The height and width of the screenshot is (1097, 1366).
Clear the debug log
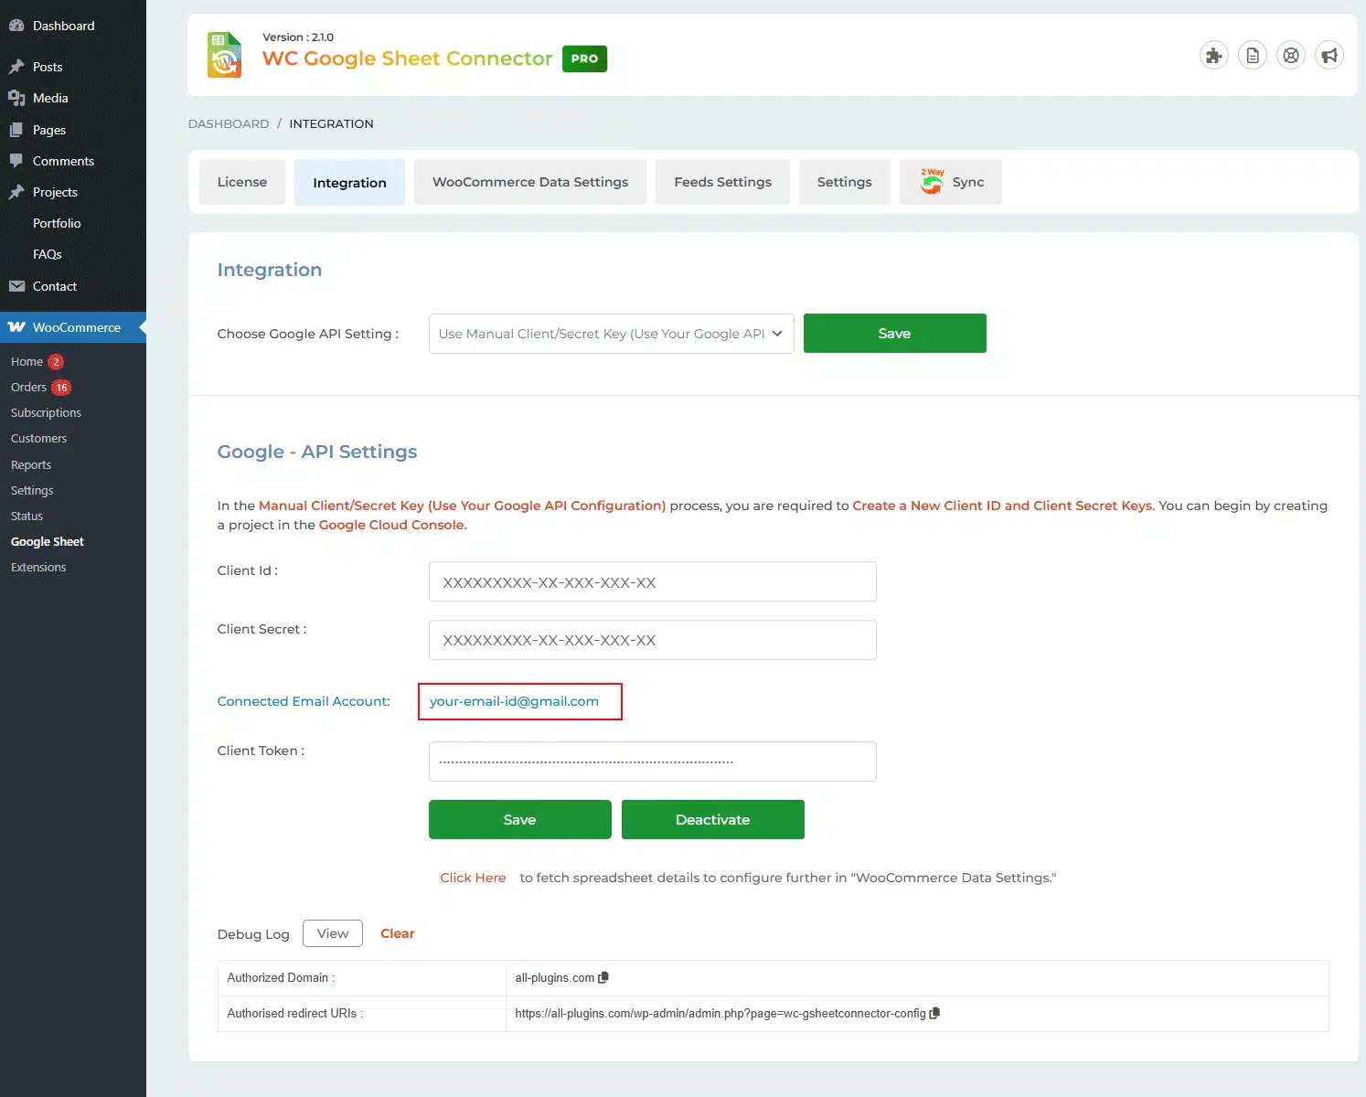tap(397, 933)
